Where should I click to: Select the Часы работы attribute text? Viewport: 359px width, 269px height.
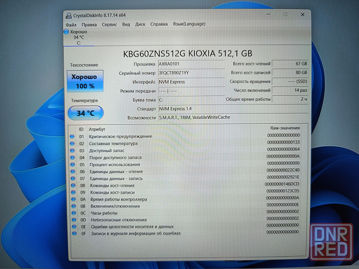[x=104, y=213]
